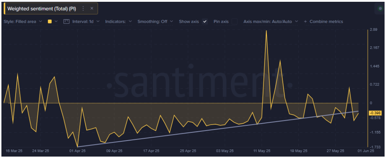Click the 2.89 peak axis value
This screenshot has width=386, height=158.
pyautogui.click(x=373, y=30)
